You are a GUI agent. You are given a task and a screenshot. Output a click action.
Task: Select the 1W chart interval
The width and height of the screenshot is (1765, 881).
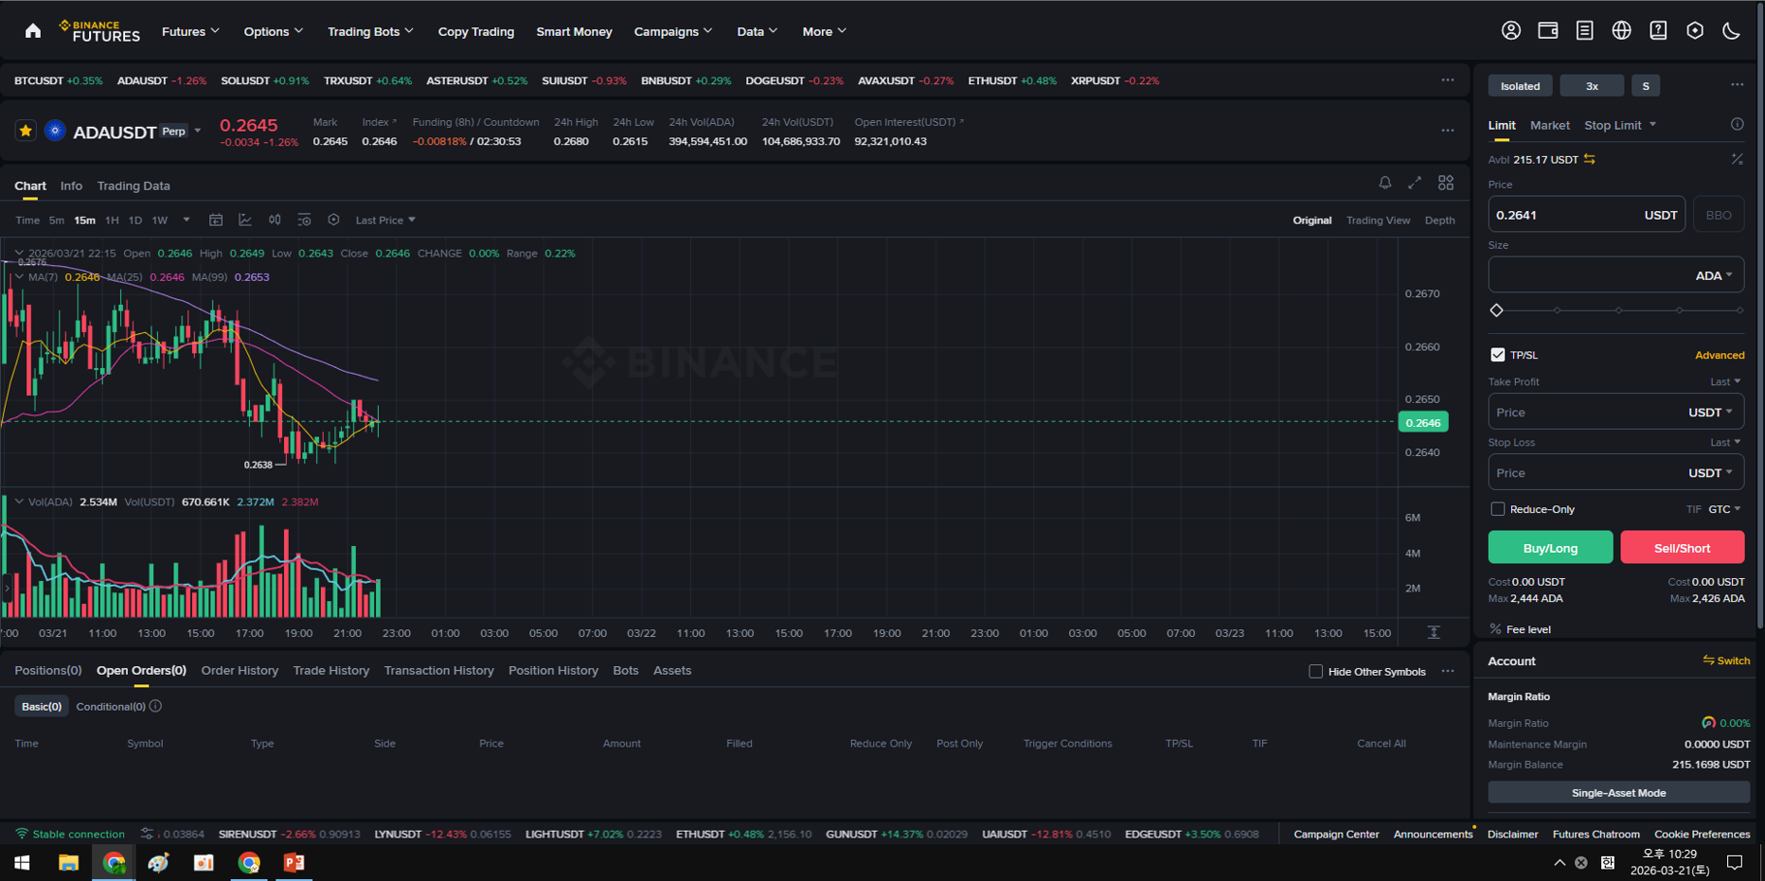(160, 220)
